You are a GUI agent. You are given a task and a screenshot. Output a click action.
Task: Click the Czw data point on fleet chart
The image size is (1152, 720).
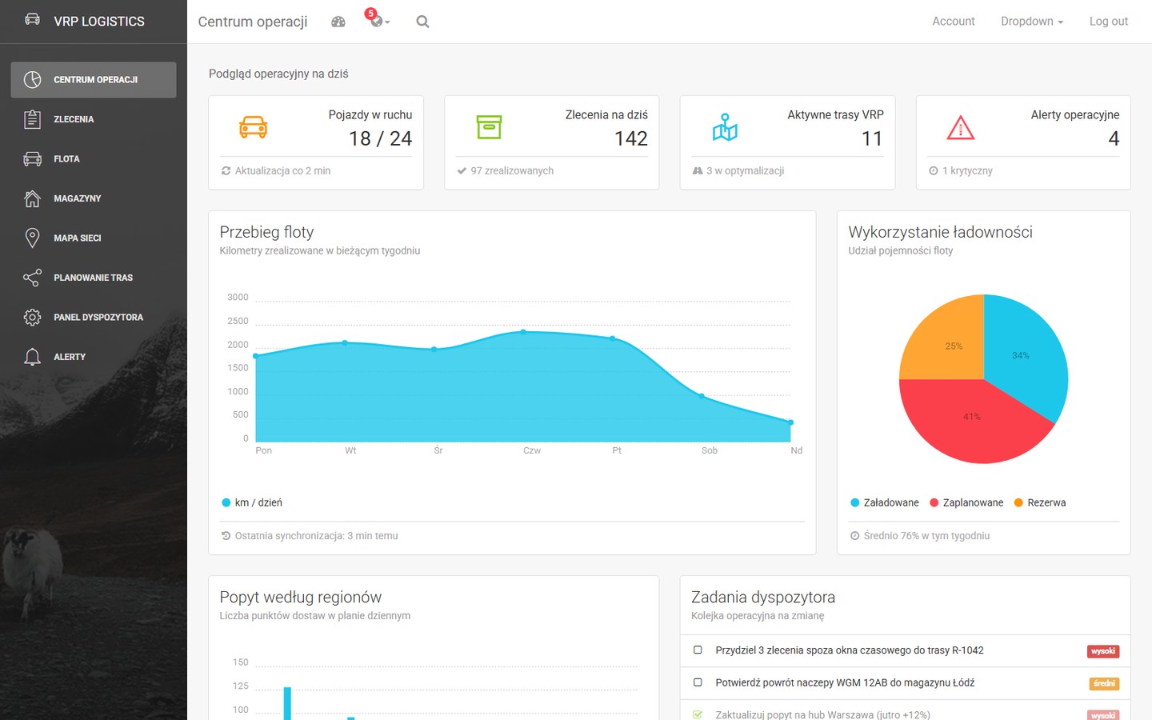tap(523, 331)
